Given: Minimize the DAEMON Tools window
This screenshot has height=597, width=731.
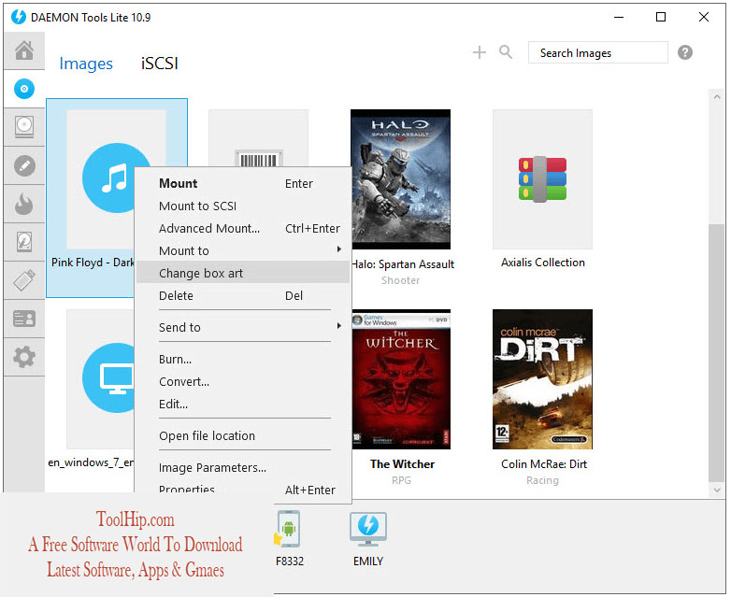Looking at the screenshot, I should (619, 17).
